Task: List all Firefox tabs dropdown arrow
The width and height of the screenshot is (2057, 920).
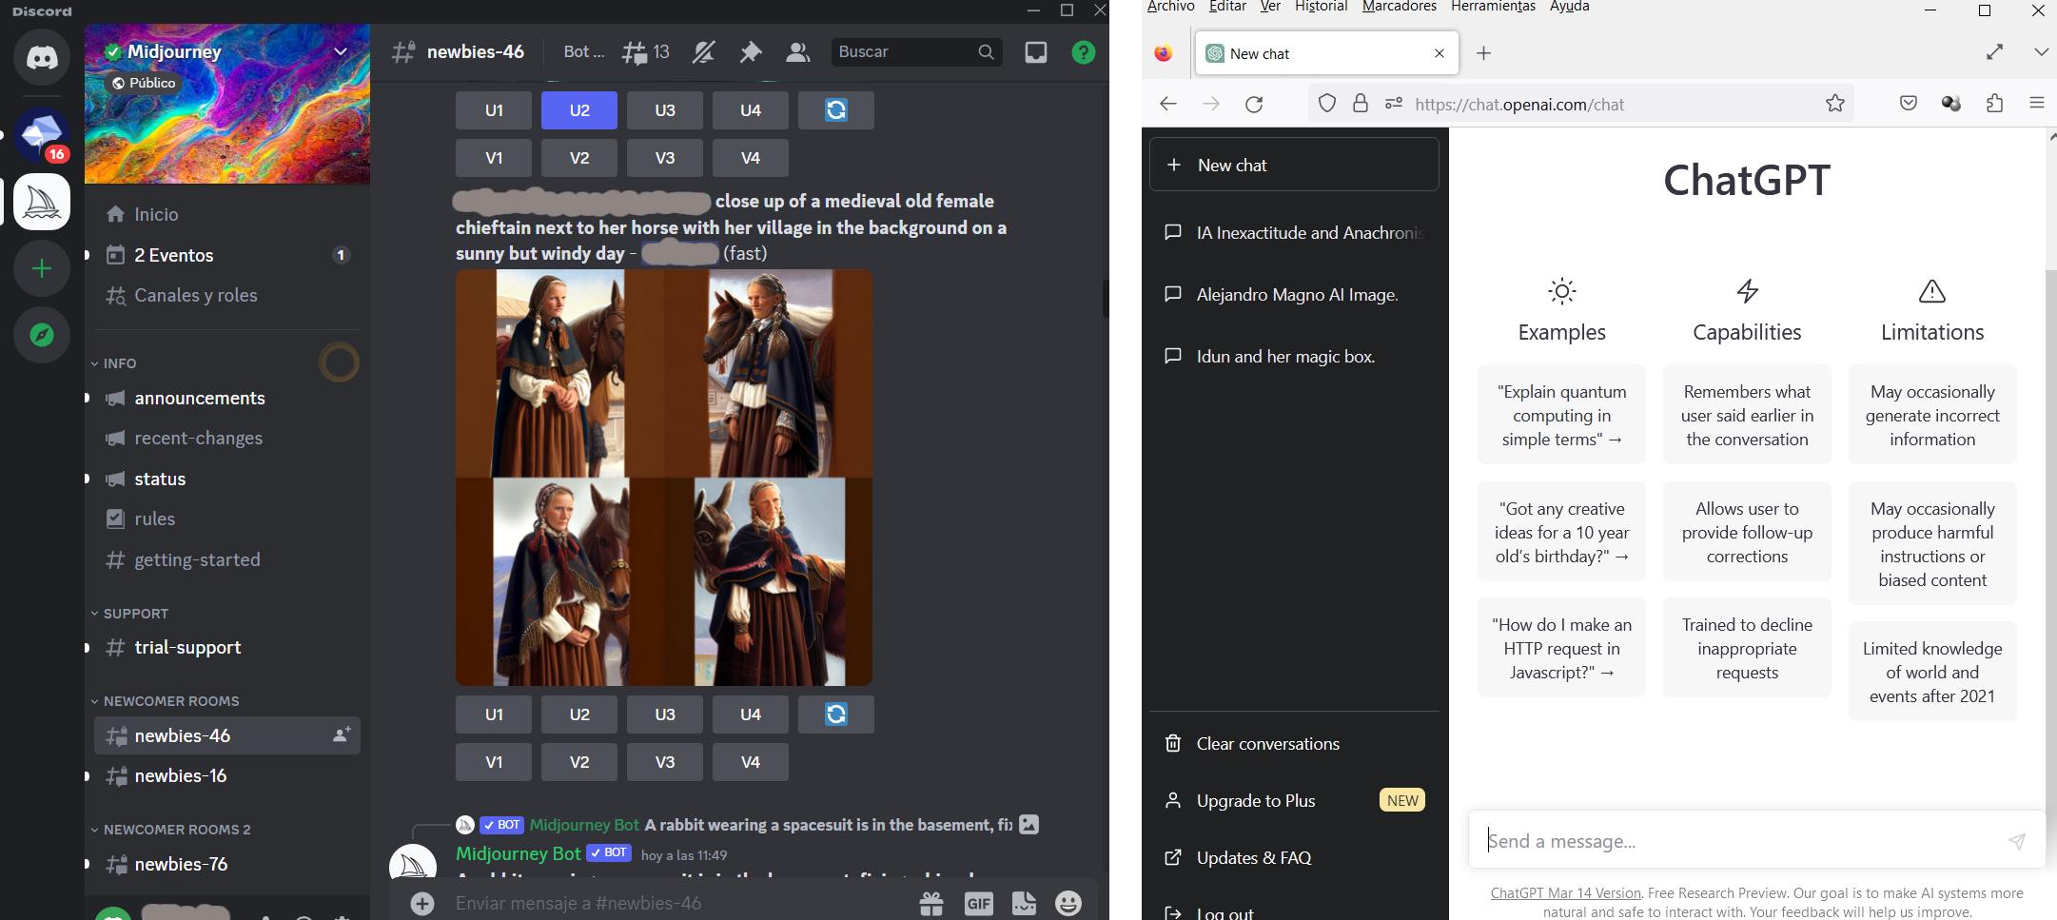Action: pos(2041,52)
